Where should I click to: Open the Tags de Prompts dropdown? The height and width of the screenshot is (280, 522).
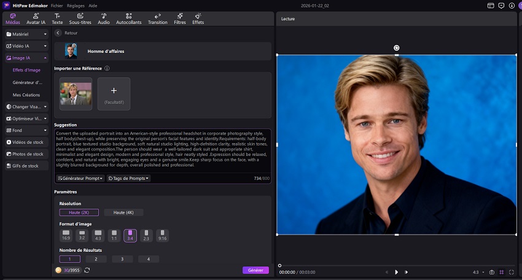click(x=128, y=179)
